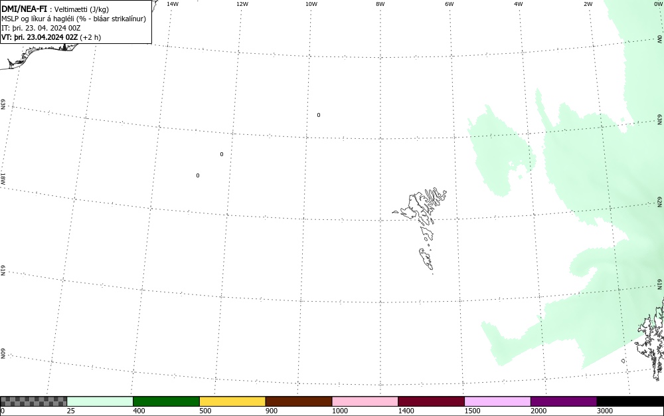This screenshot has width=664, height=416.
Task: Click the 61N latitude label on left edge
Action: click(x=3, y=270)
